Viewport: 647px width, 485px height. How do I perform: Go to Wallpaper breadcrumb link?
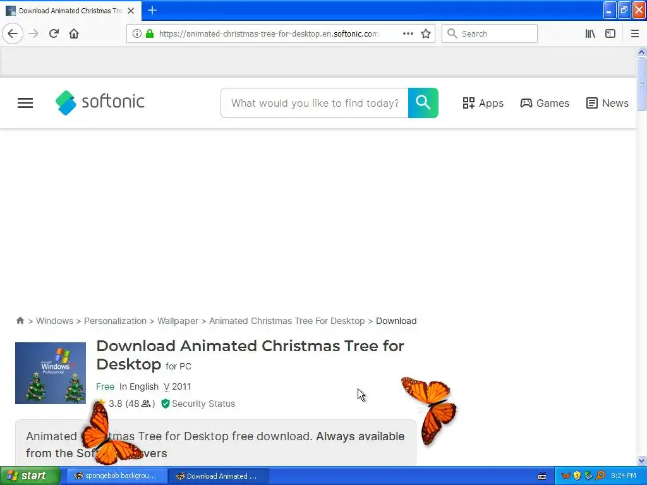click(178, 321)
